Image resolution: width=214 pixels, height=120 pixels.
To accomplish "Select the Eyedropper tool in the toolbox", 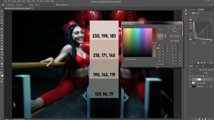I will (2, 26).
